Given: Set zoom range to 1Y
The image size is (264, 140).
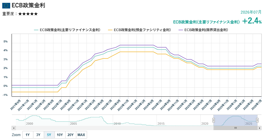Looking at the screenshot, I should click(x=28, y=135).
